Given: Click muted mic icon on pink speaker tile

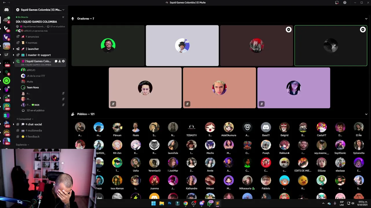Looking at the screenshot, I should (113, 104).
